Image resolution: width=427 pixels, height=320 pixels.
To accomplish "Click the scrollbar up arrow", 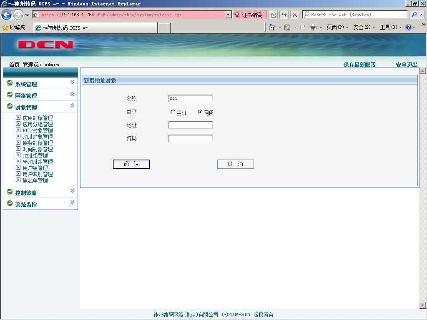I will [x=423, y=71].
